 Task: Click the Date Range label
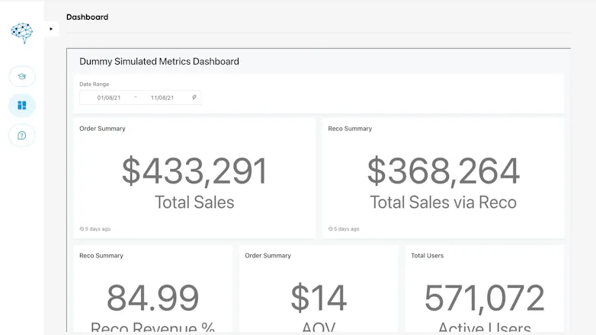coord(95,84)
